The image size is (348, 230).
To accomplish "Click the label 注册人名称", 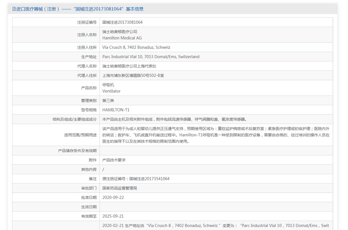I will 87,35.
